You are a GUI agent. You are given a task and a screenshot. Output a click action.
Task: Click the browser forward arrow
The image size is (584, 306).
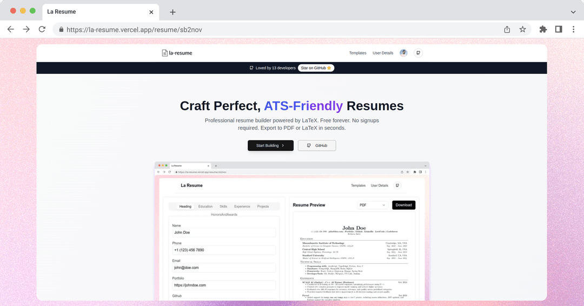26,29
